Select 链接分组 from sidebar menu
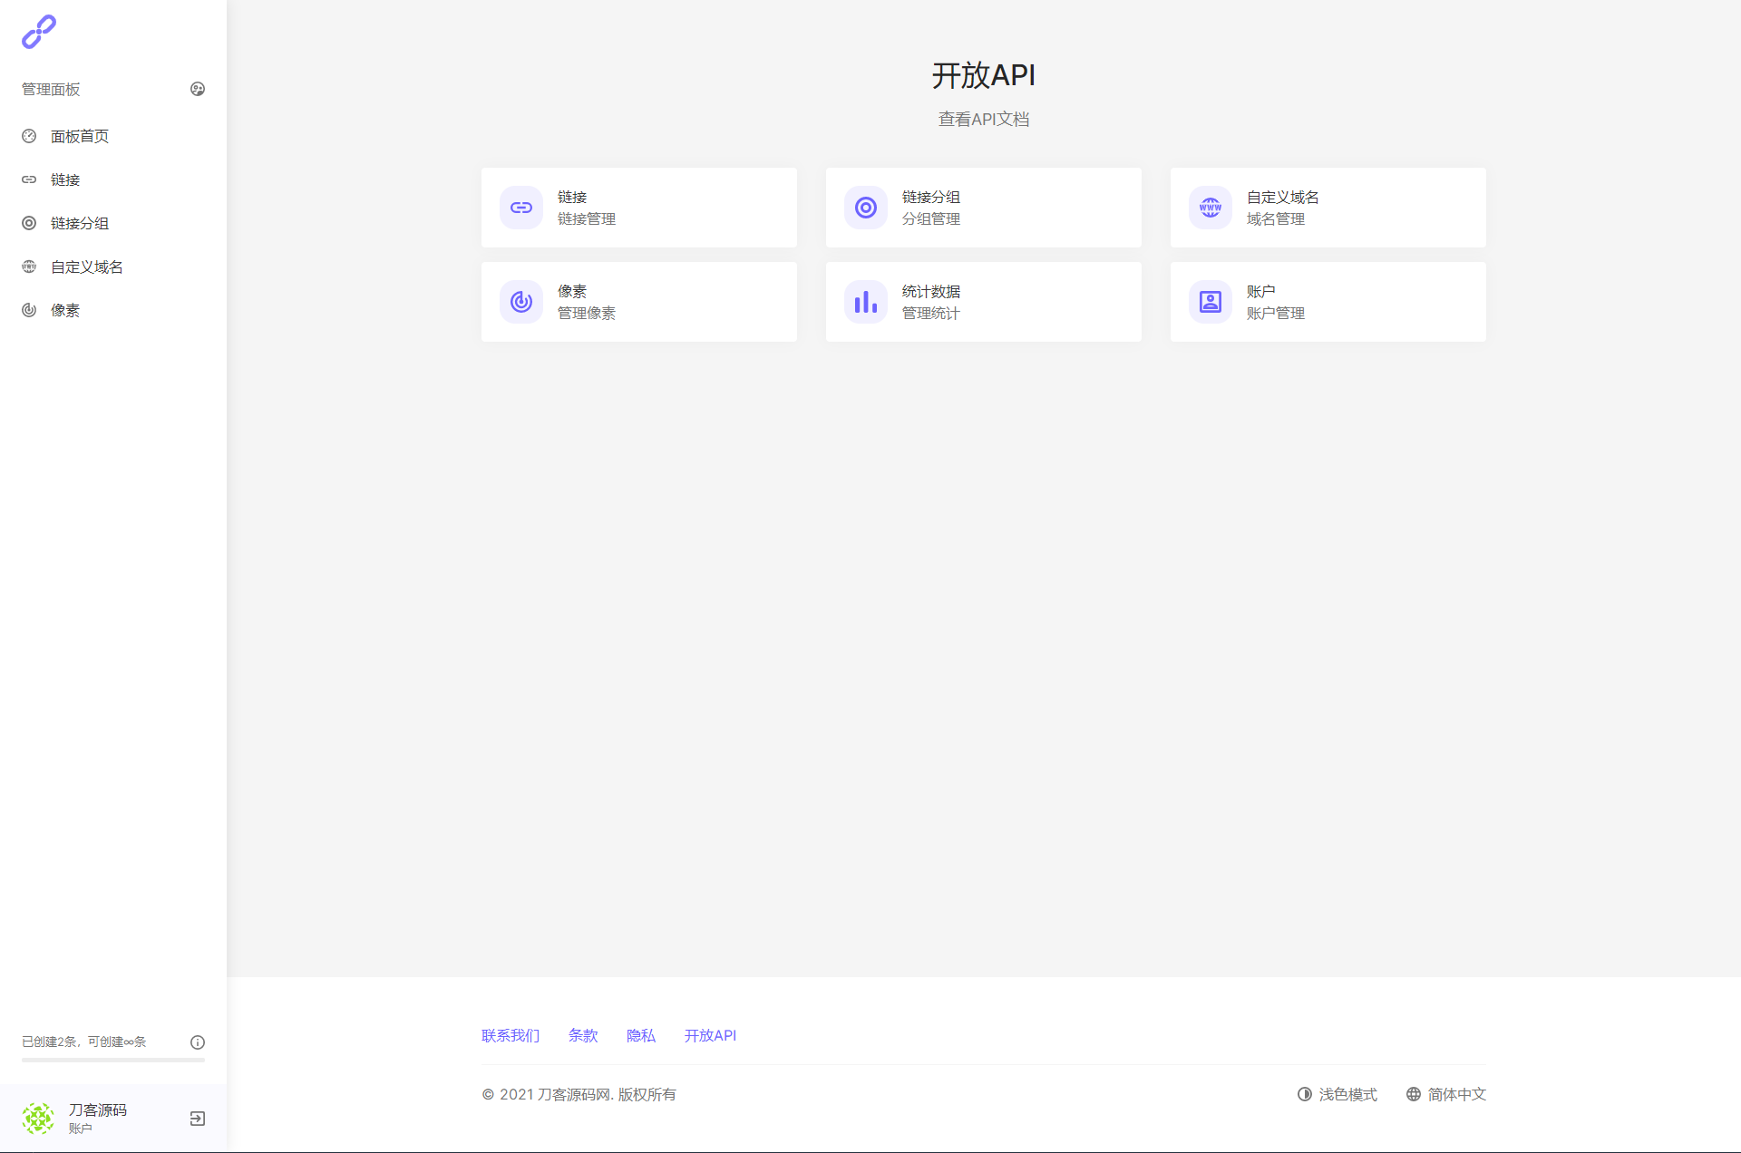Screen dimensions: 1741x1153 click(79, 223)
